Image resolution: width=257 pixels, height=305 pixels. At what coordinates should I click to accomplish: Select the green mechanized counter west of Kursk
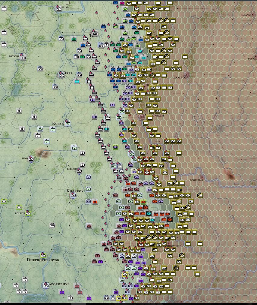click(x=40, y=129)
